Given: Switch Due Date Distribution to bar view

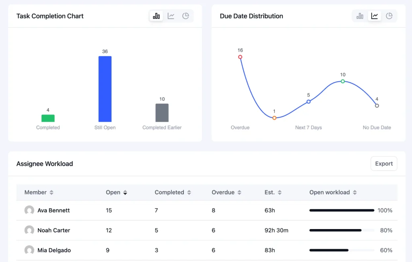Looking at the screenshot, I should coord(360,16).
